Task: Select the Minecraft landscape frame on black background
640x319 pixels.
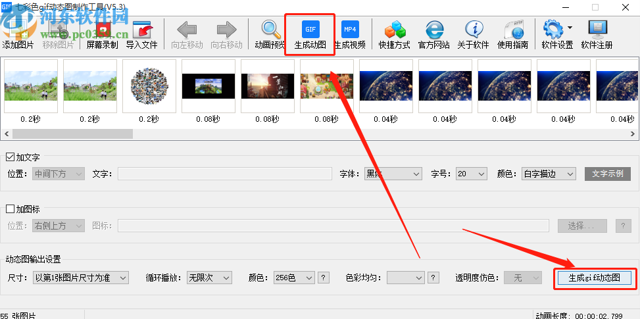Action: [209, 86]
